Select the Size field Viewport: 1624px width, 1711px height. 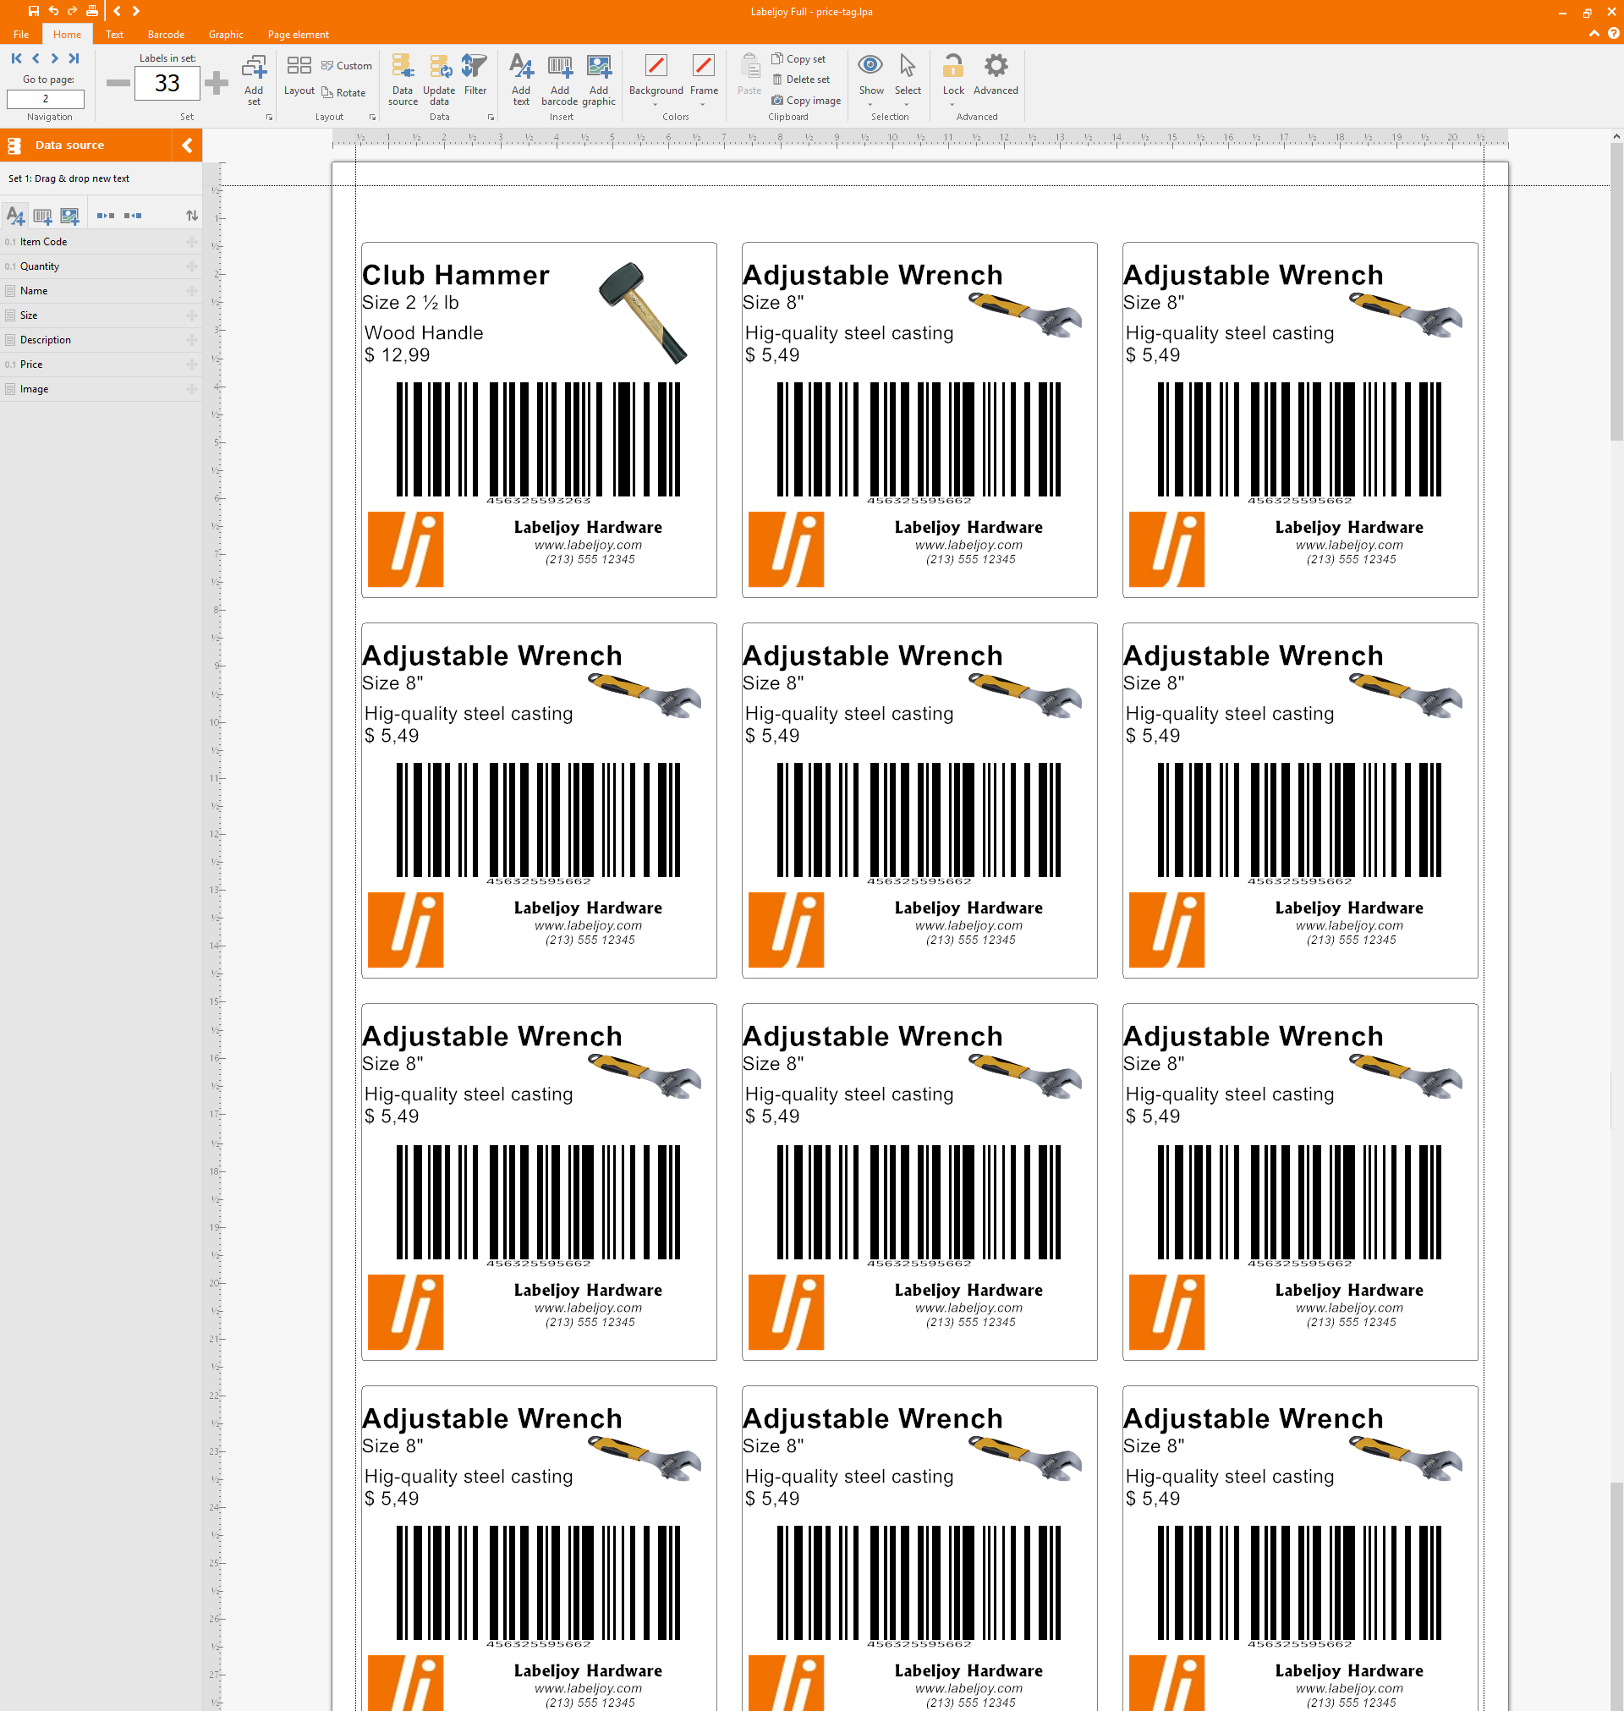point(101,315)
